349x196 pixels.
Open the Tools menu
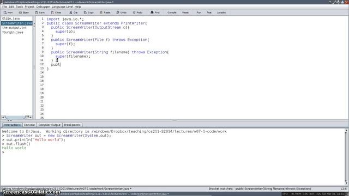coord(20,7)
